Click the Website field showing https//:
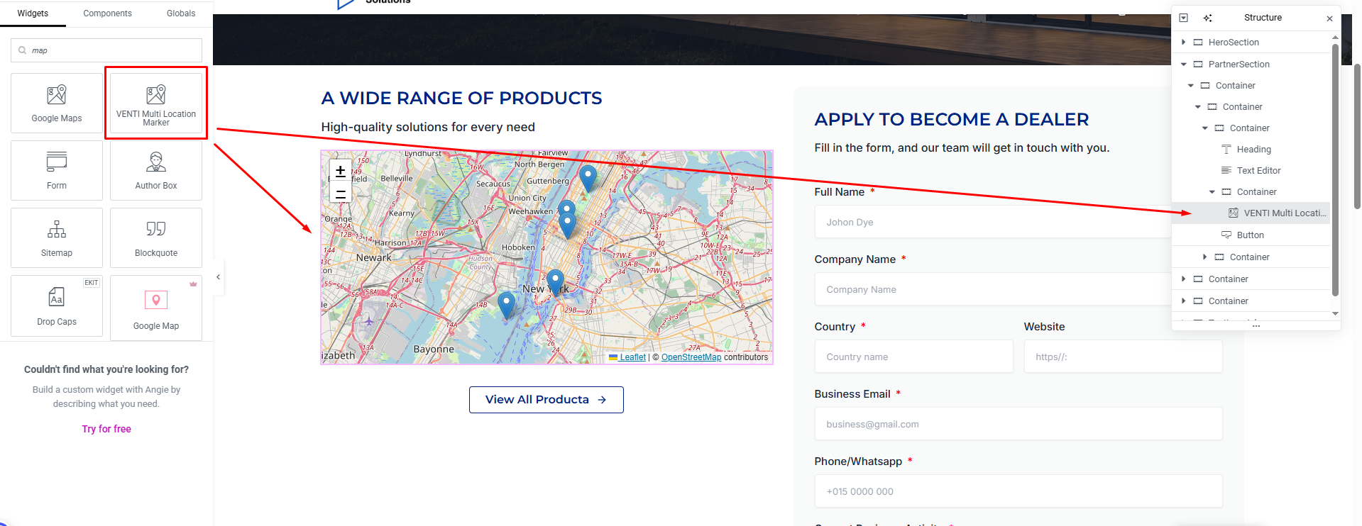1362x526 pixels. [x=1123, y=357]
